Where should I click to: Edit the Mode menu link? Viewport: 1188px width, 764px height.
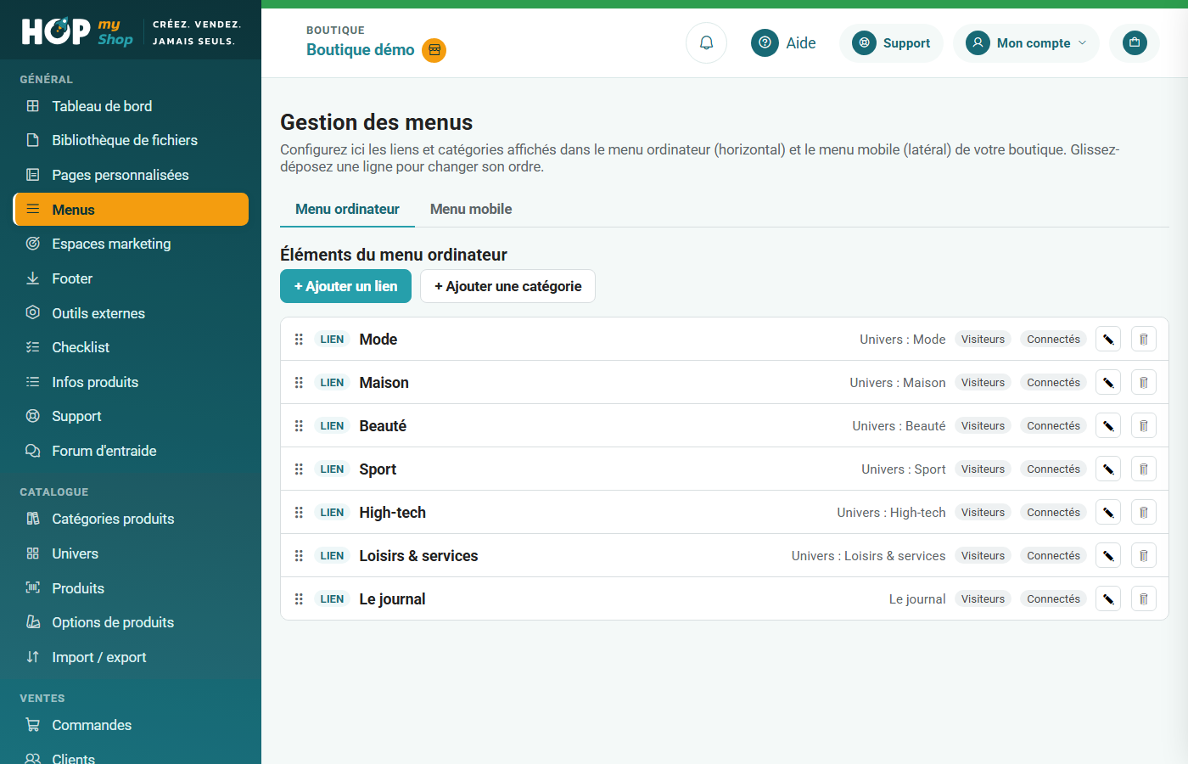pyautogui.click(x=1108, y=339)
